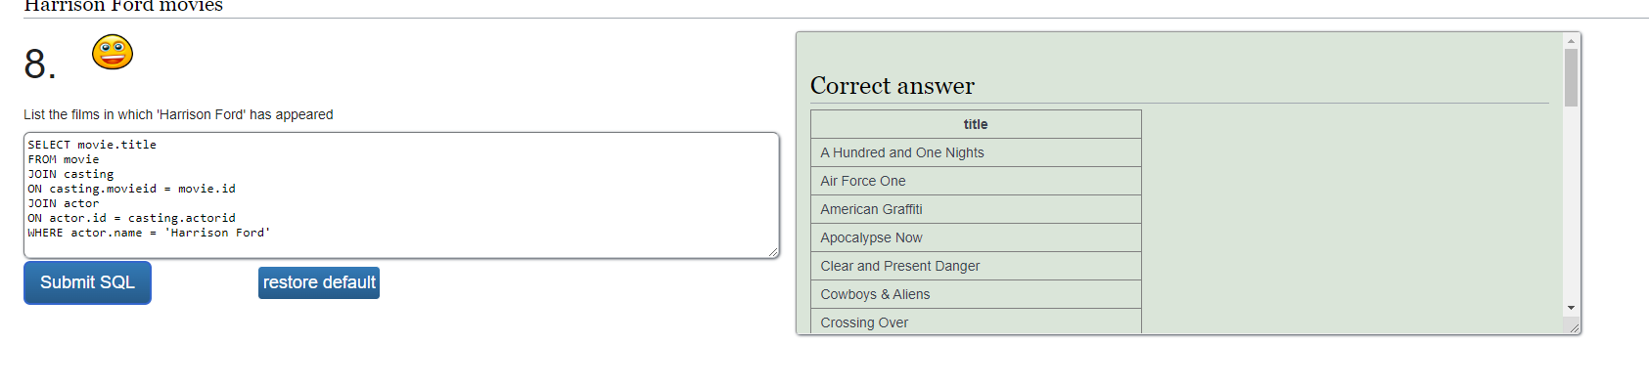Click inside the SQL query text area
This screenshot has width=1649, height=386.
(401, 195)
